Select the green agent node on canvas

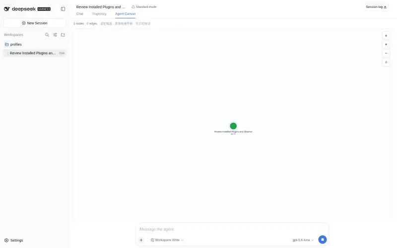click(233, 126)
